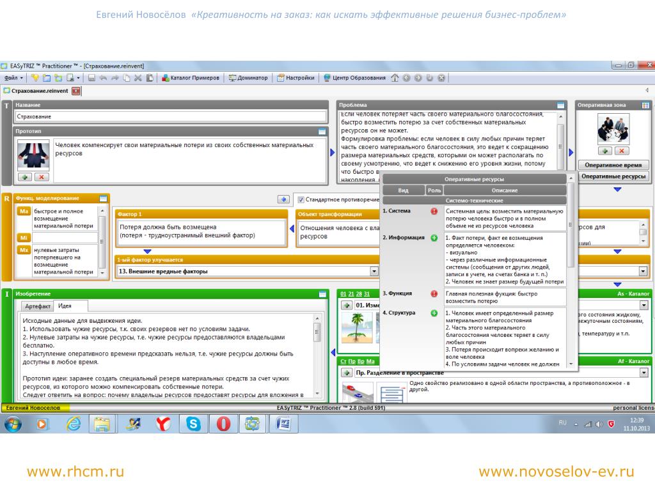Click the Описание column header
The image size is (655, 491).
[x=505, y=190]
